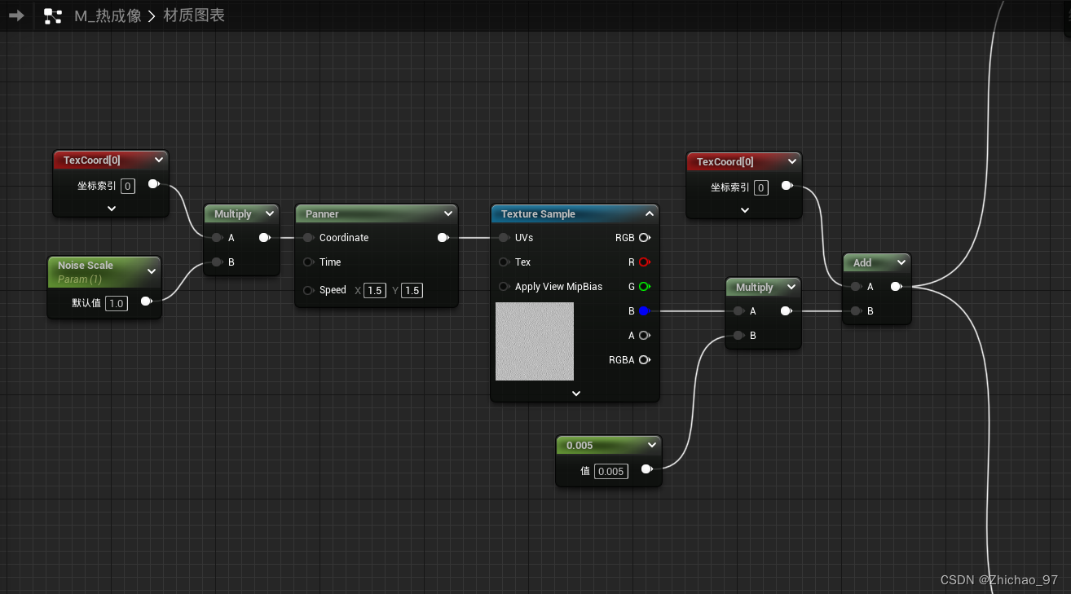Image resolution: width=1071 pixels, height=594 pixels.
Task: Collapse the Panner node header arrow
Action: (x=447, y=213)
